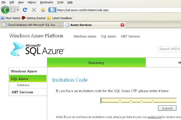Open the Windows Azure top navigation link
This screenshot has width=181, height=120.
point(85,36)
